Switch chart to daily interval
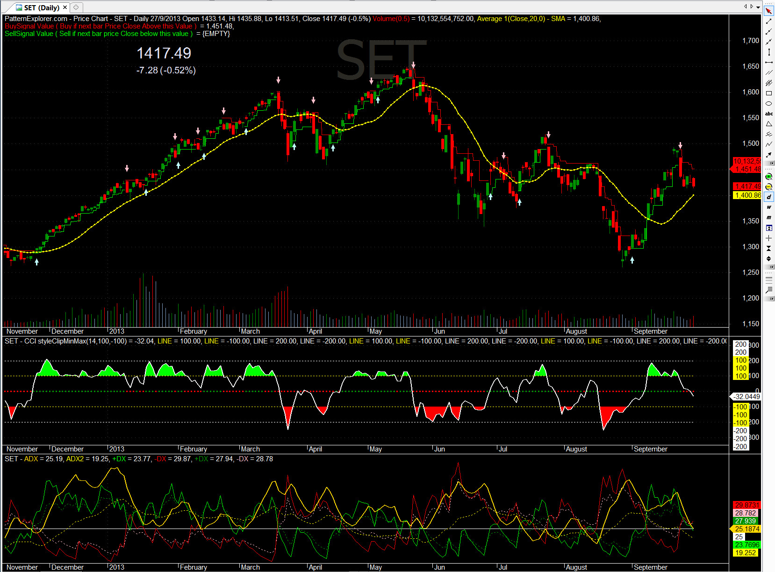This screenshot has width=775, height=572. point(769,197)
